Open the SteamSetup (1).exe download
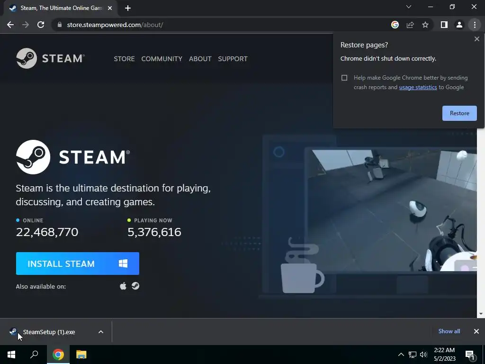The height and width of the screenshot is (364, 485). [x=49, y=332]
